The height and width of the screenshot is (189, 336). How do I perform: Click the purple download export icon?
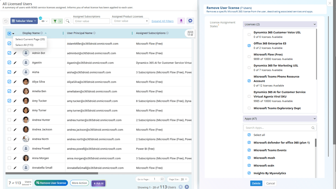coord(181,21)
